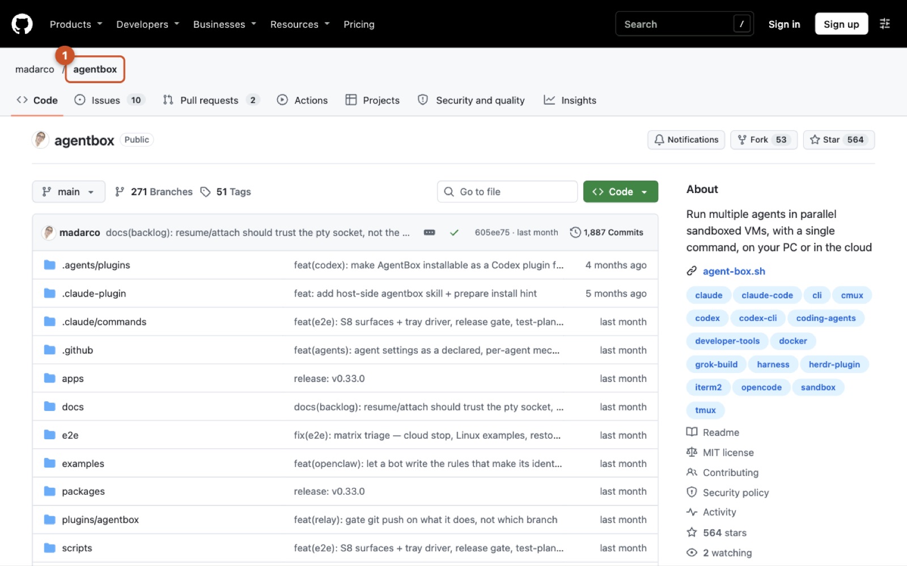Expand the Developers menu
Image resolution: width=907 pixels, height=566 pixels.
click(x=148, y=24)
